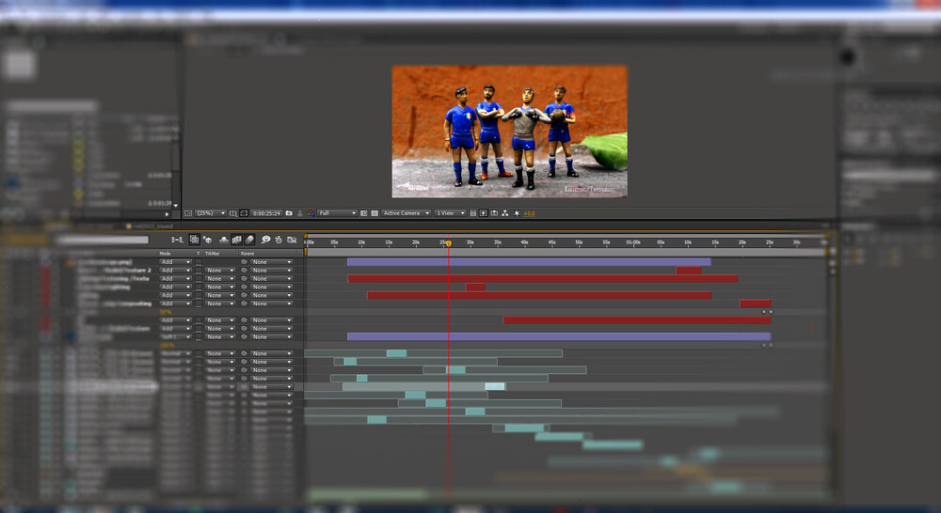The width and height of the screenshot is (941, 513).
Task: Enable Auto-keyframe stopwatch icon
Action: (279, 240)
